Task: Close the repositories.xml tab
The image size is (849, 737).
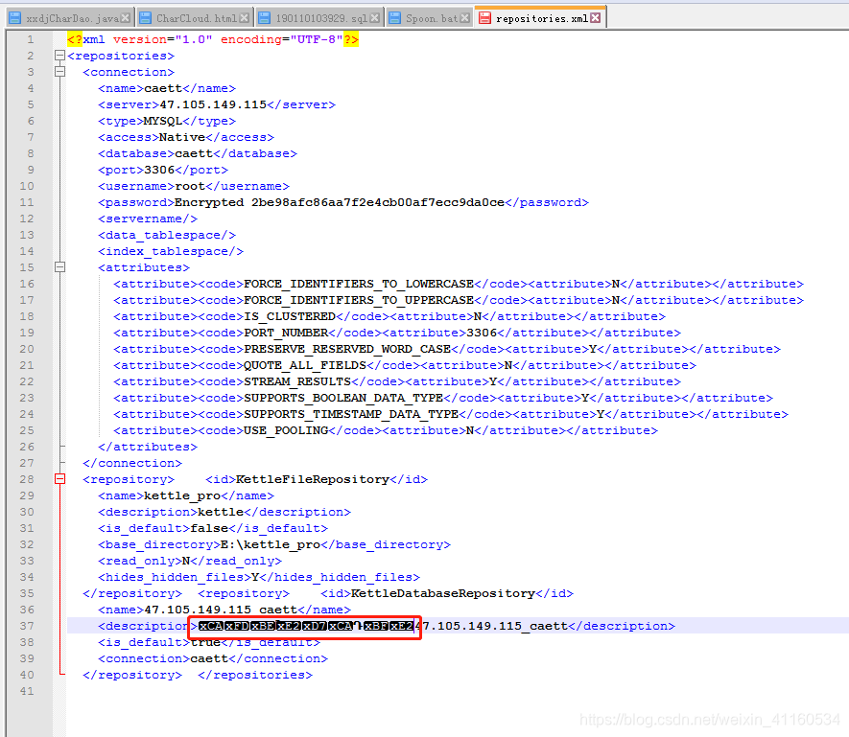Action: [x=596, y=18]
